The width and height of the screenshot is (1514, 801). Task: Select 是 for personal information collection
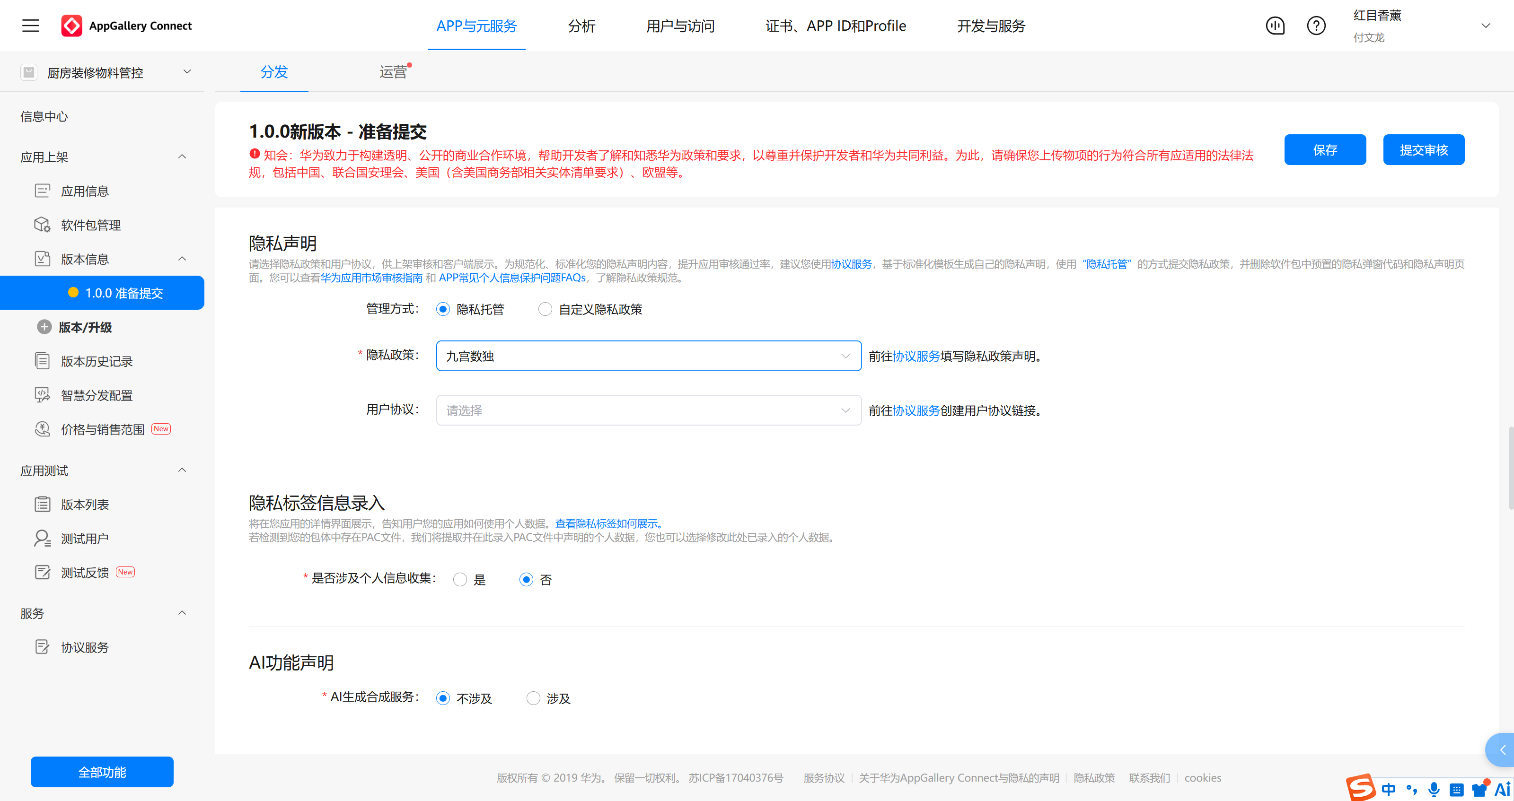460,580
